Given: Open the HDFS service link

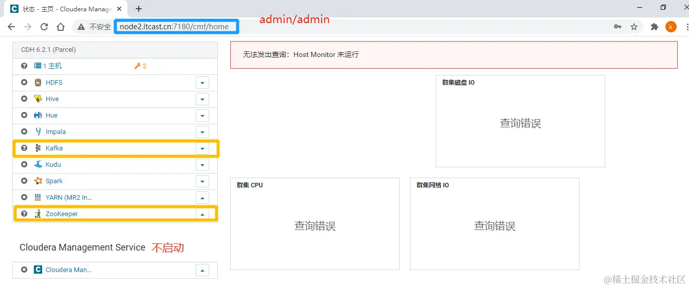Looking at the screenshot, I should 54,83.
